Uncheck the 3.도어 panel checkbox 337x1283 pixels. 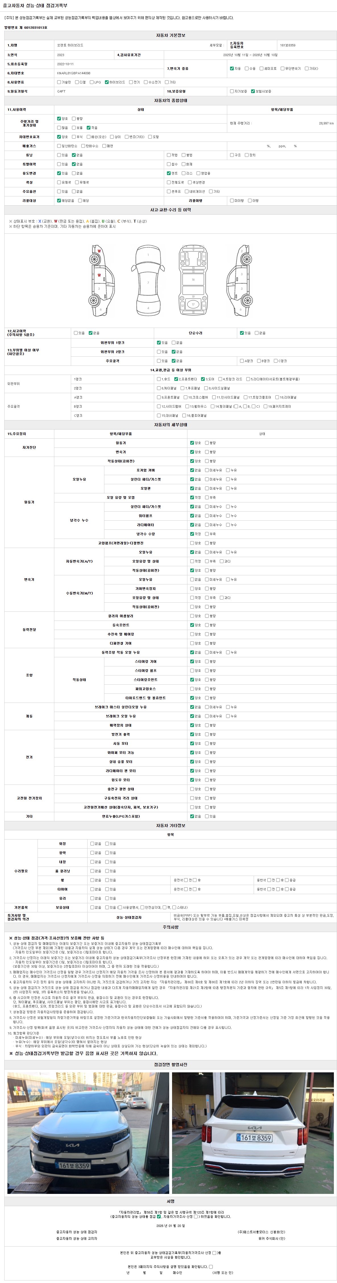coord(202,379)
